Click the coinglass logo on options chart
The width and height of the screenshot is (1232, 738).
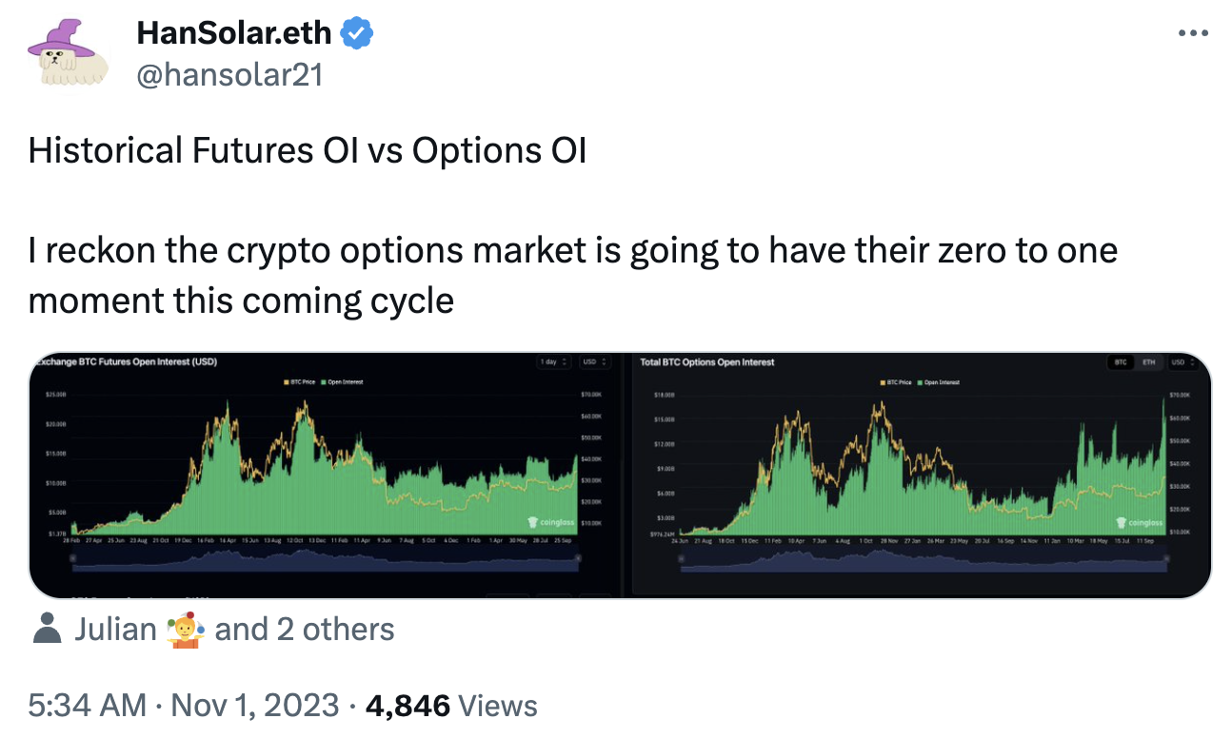1140,522
